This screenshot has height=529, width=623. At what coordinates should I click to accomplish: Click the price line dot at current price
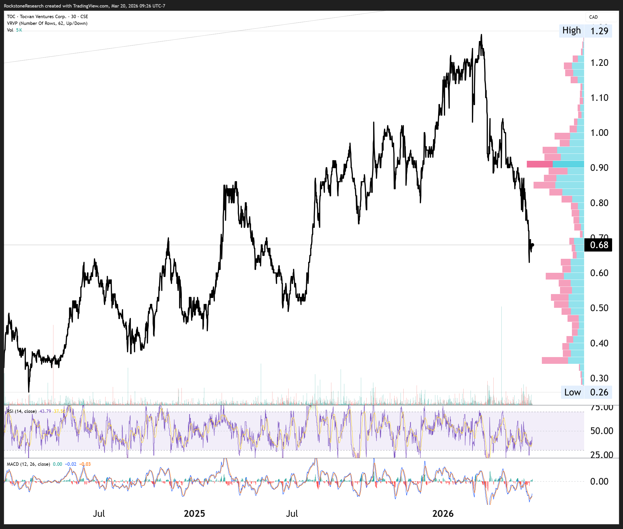click(x=533, y=245)
